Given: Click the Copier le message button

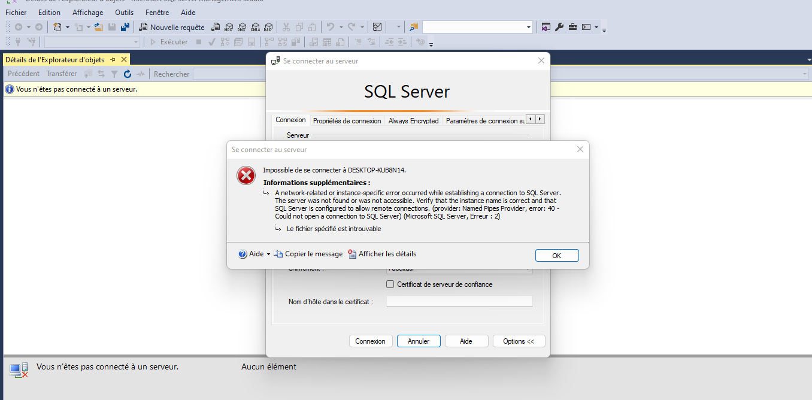Looking at the screenshot, I should coord(308,254).
